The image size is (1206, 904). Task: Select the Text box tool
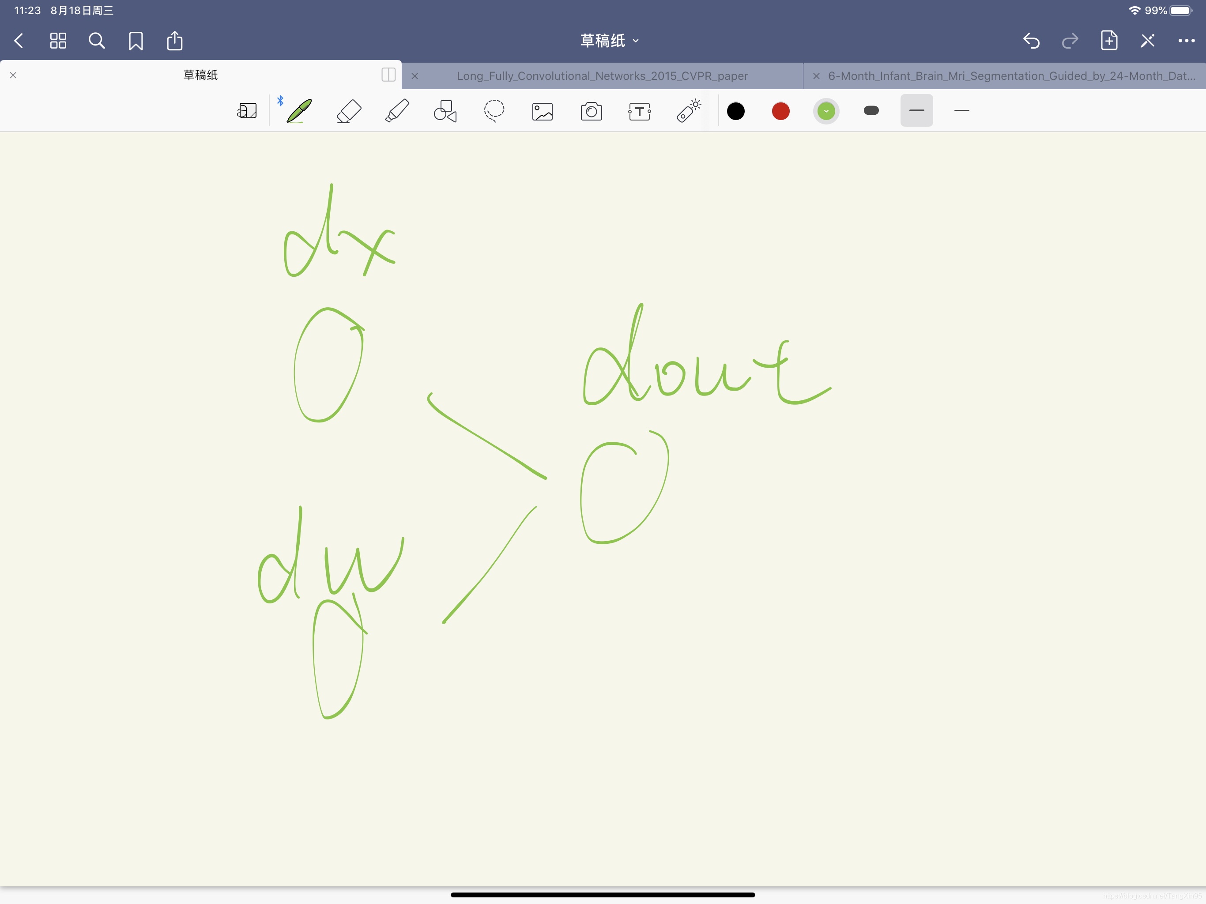[x=639, y=111]
